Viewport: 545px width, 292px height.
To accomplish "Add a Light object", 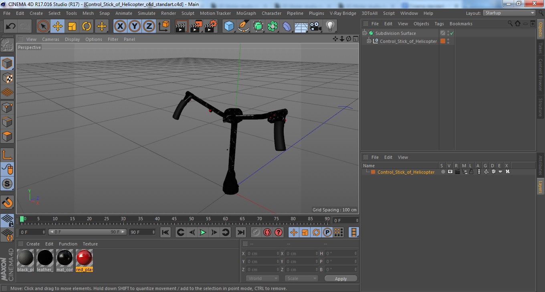I will [330, 26].
